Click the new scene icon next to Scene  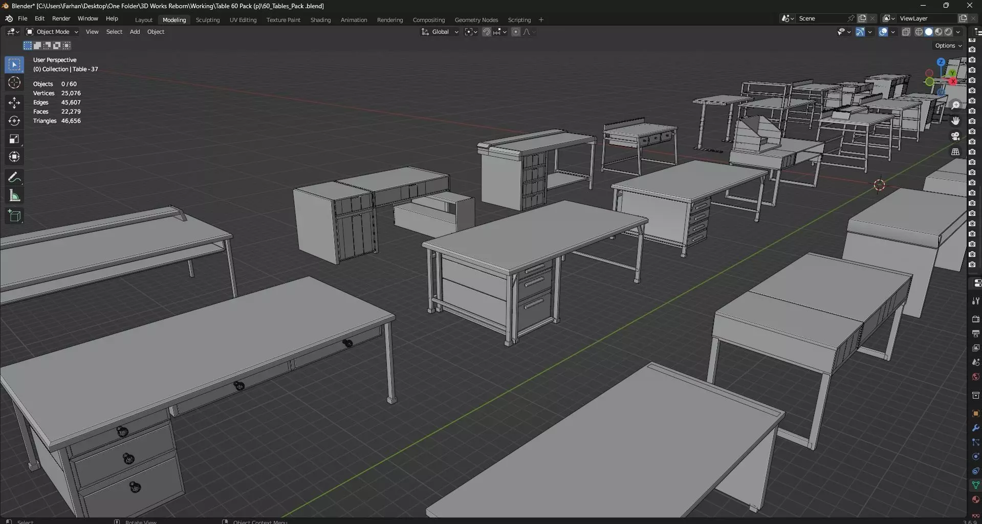point(862,18)
